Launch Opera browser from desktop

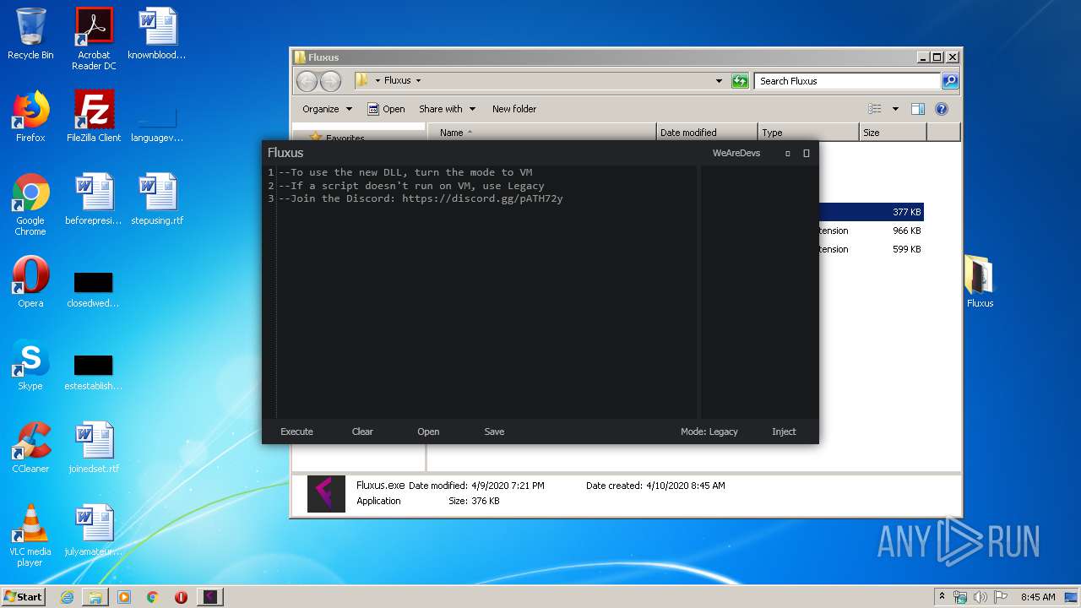tap(30, 282)
